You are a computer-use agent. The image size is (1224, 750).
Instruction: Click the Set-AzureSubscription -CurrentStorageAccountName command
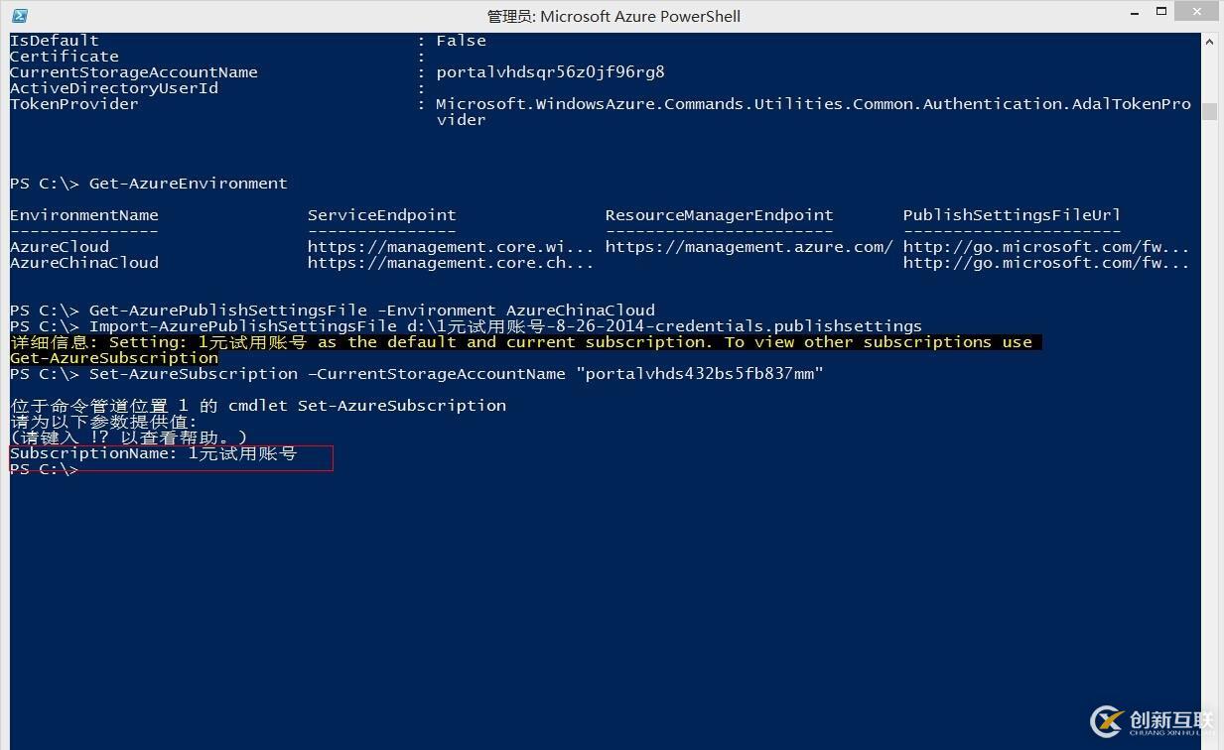click(x=417, y=374)
